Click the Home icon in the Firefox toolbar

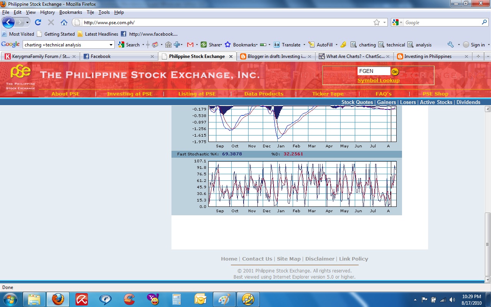coord(63,22)
